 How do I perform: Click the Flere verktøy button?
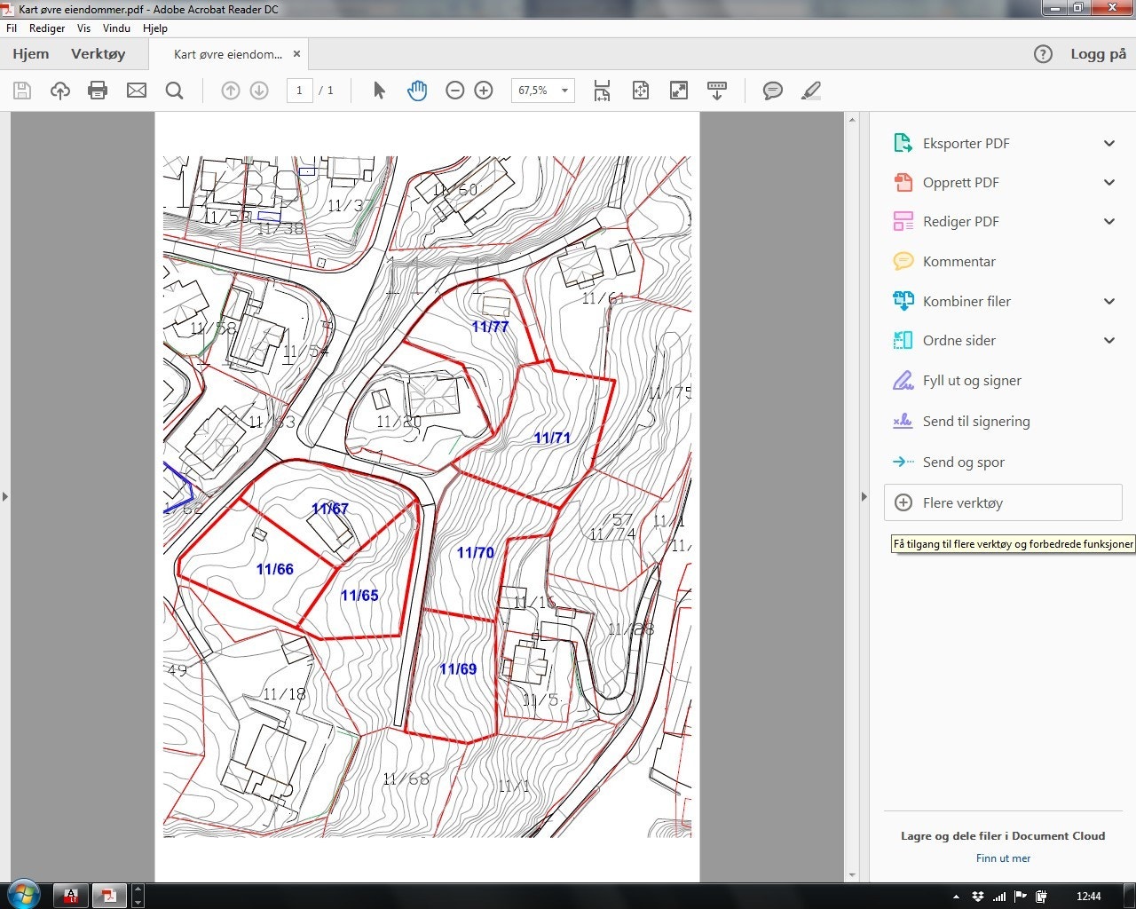(x=1003, y=502)
